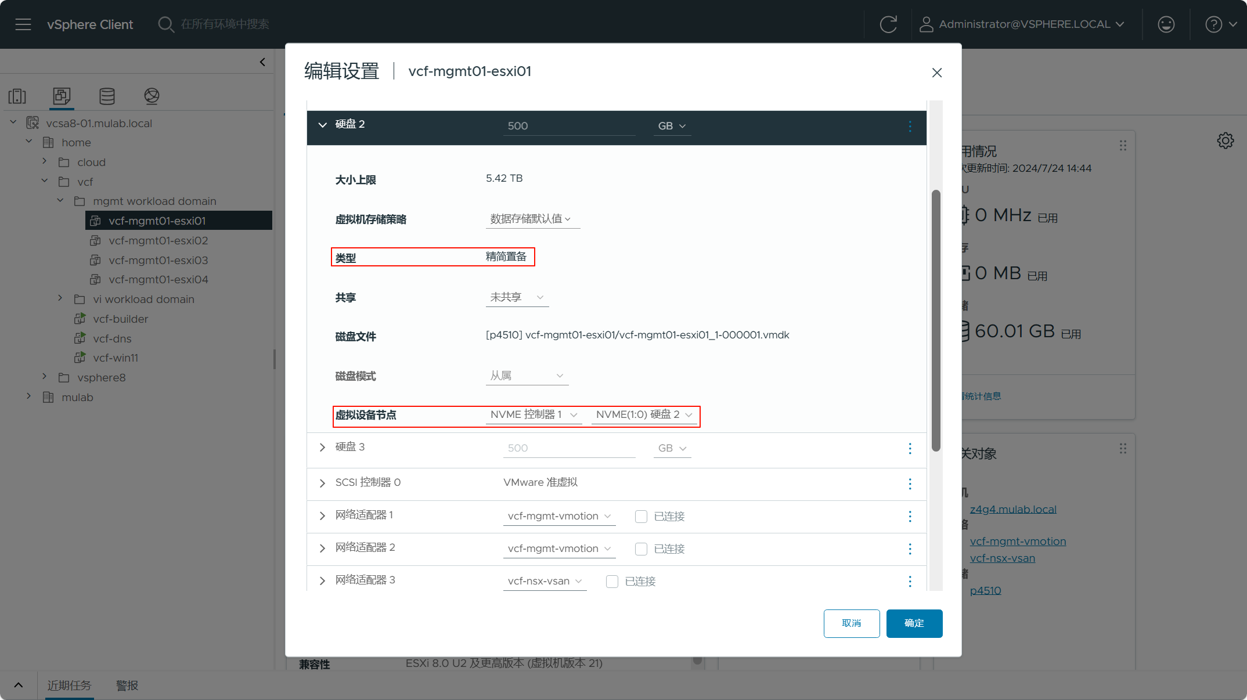This screenshot has width=1247, height=700.
Task: Open network dropdown for 网络适配器 3
Action: (x=545, y=581)
